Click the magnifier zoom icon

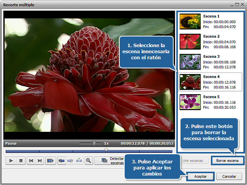[x=89, y=161]
